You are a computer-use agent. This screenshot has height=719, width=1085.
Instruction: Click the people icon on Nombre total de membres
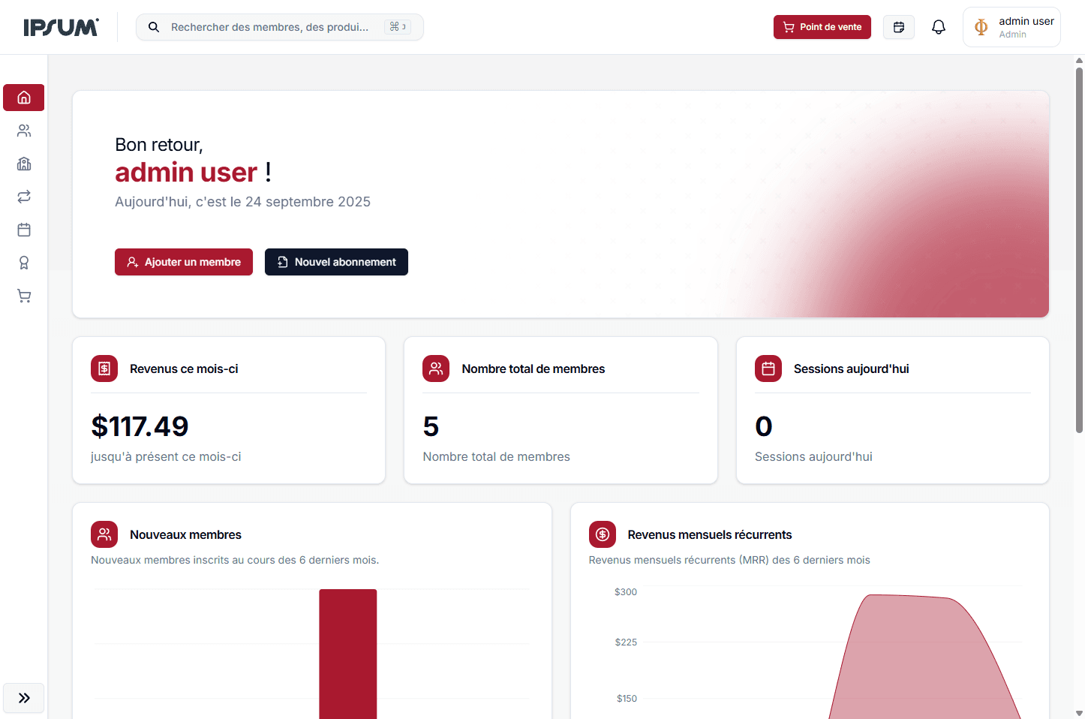click(x=436, y=369)
